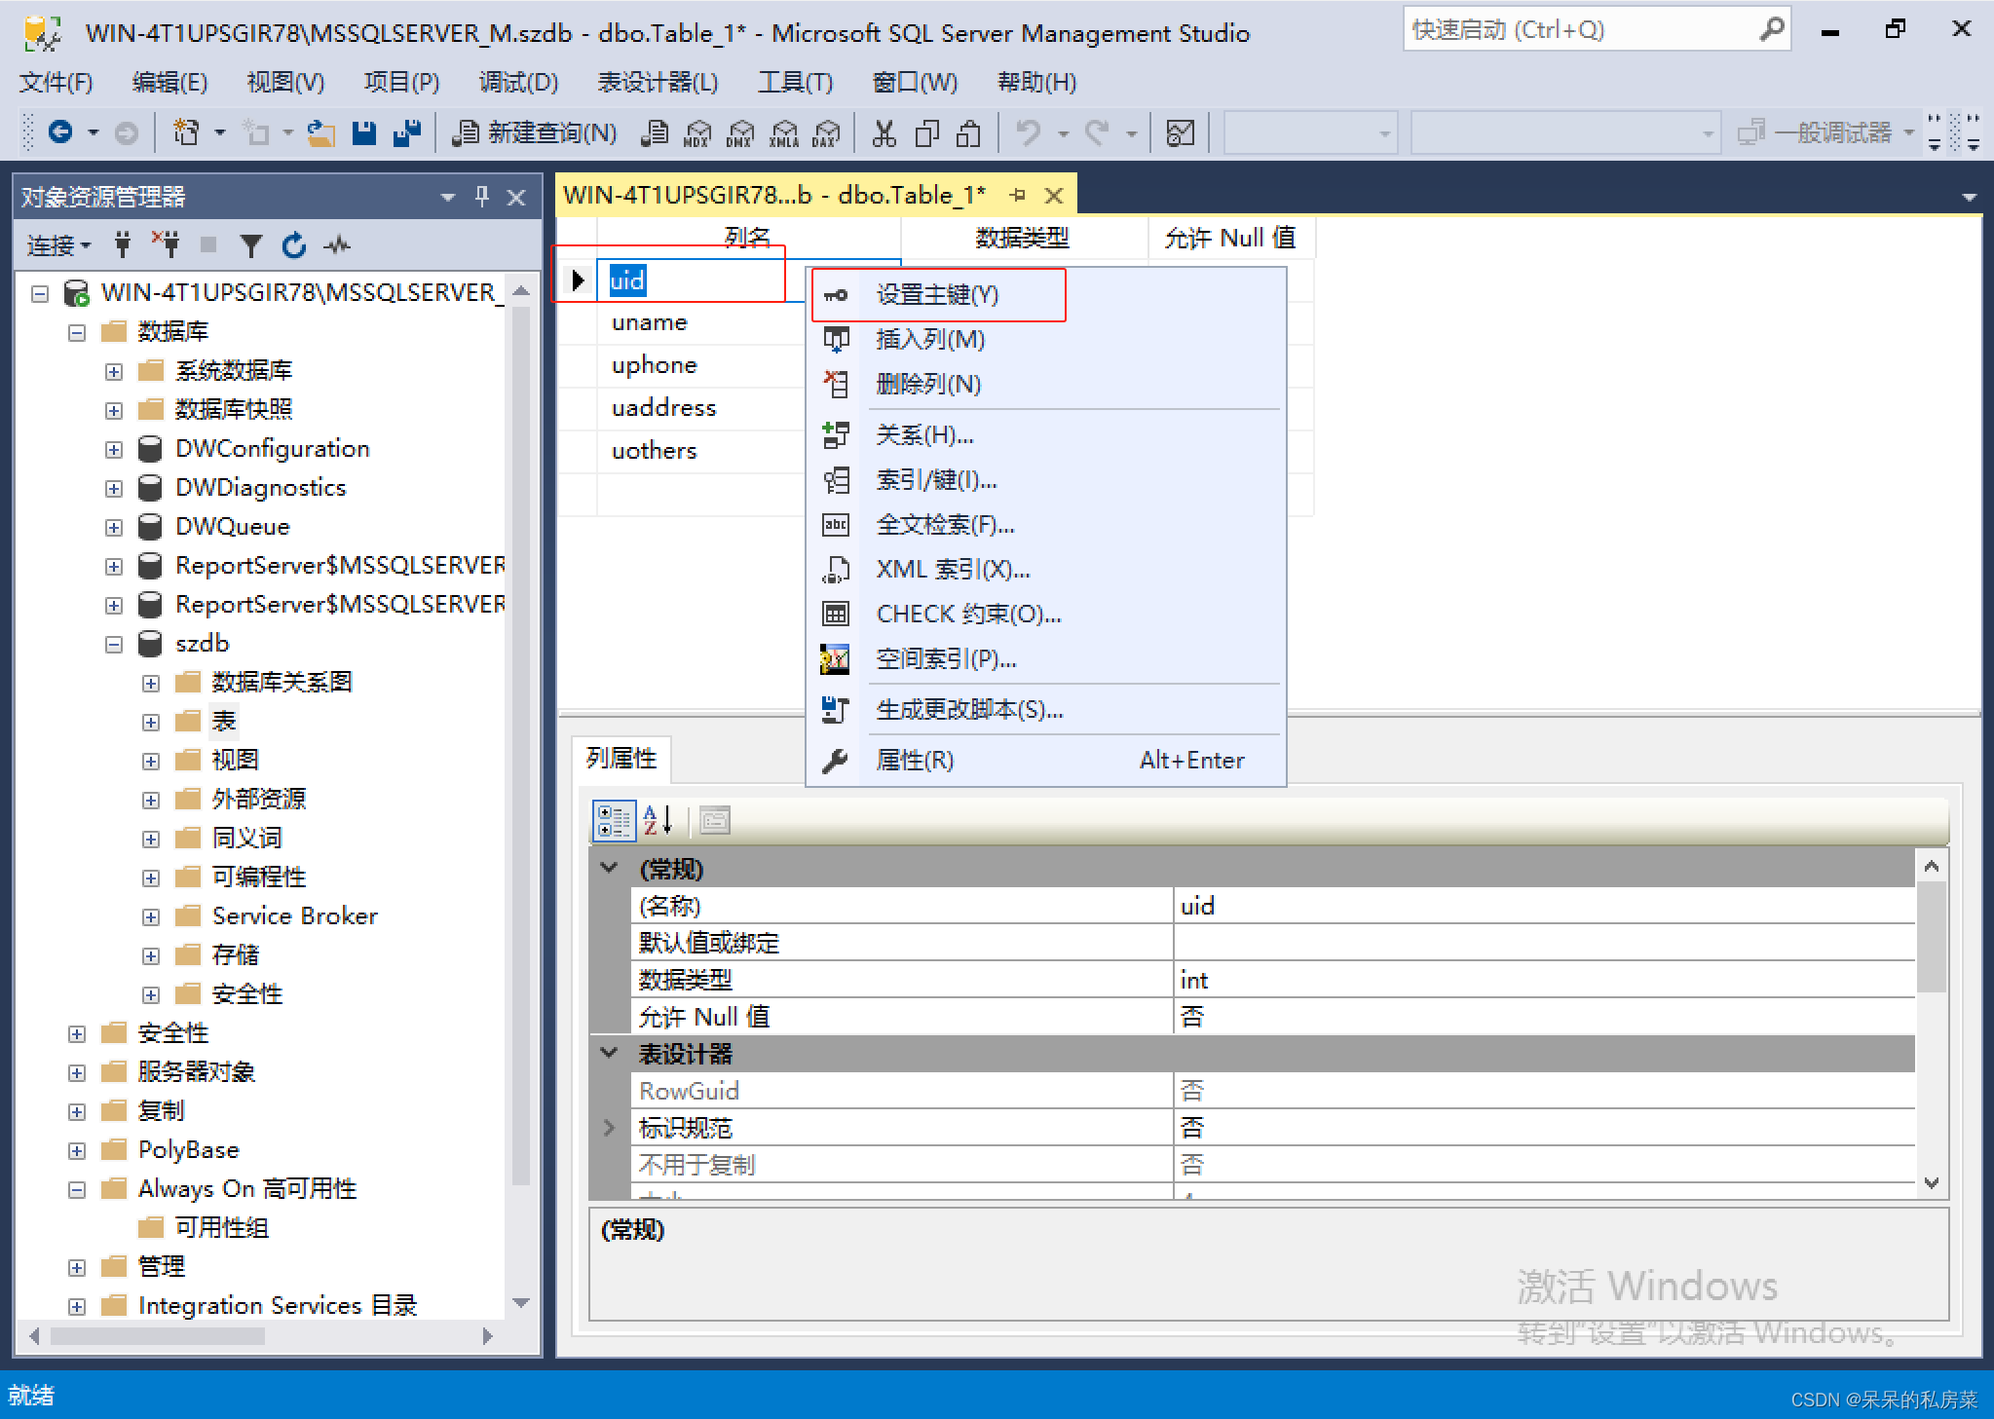The width and height of the screenshot is (1994, 1419).
Task: Choose 删除列(N) from context menu
Action: 1047,384
